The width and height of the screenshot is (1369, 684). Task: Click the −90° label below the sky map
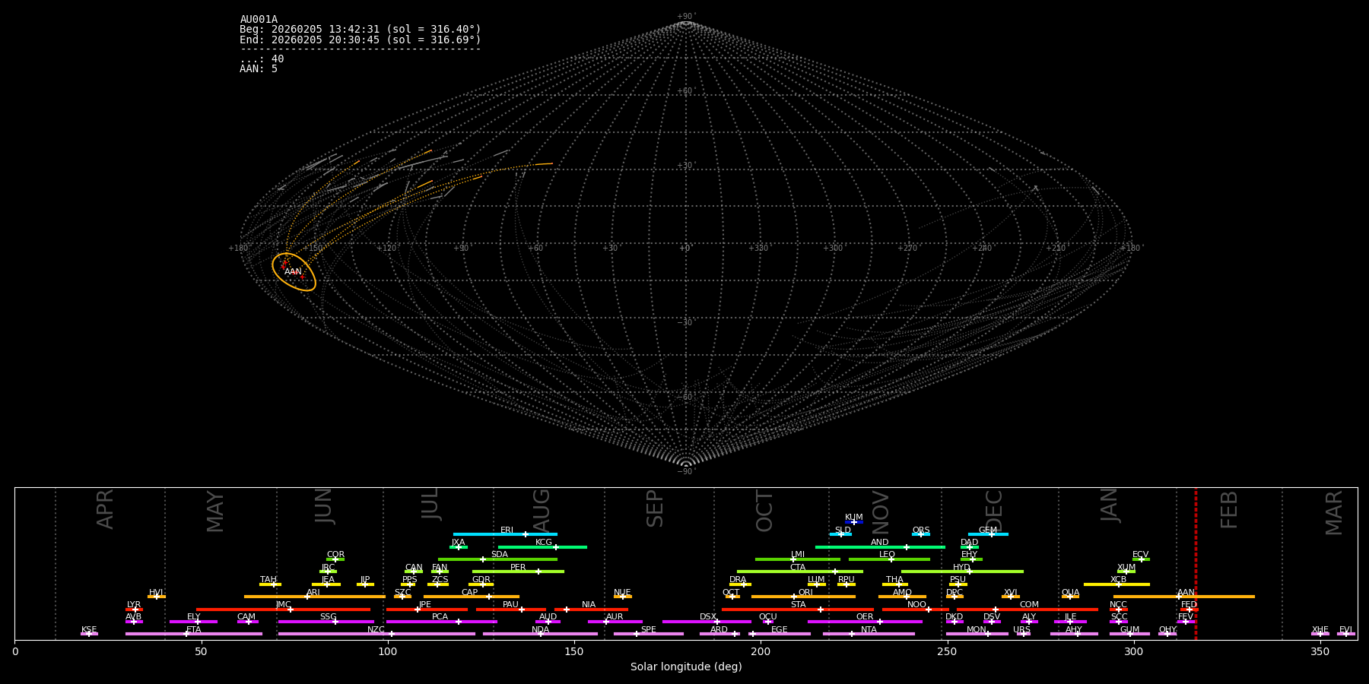pyautogui.click(x=686, y=472)
